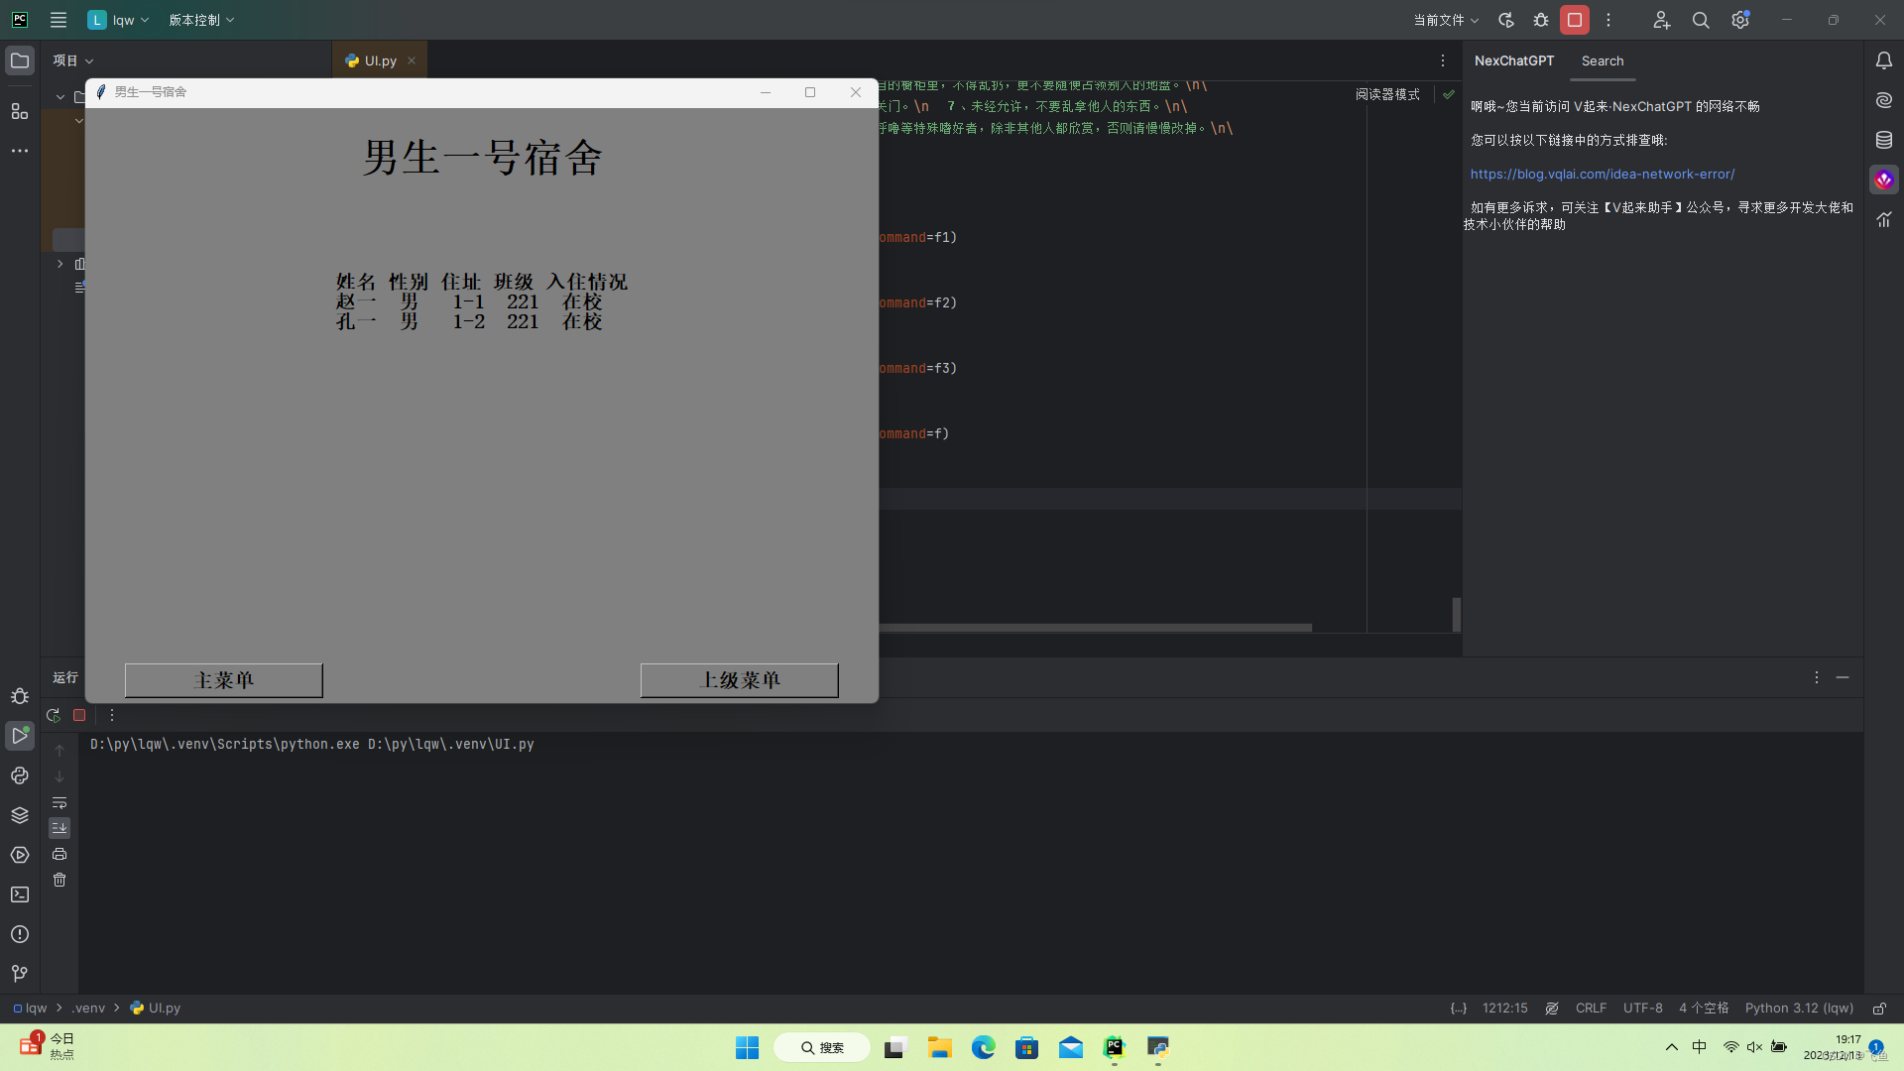1904x1071 pixels.
Task: Open the Debug tool window icon in the left sidebar
Action: tap(20, 696)
